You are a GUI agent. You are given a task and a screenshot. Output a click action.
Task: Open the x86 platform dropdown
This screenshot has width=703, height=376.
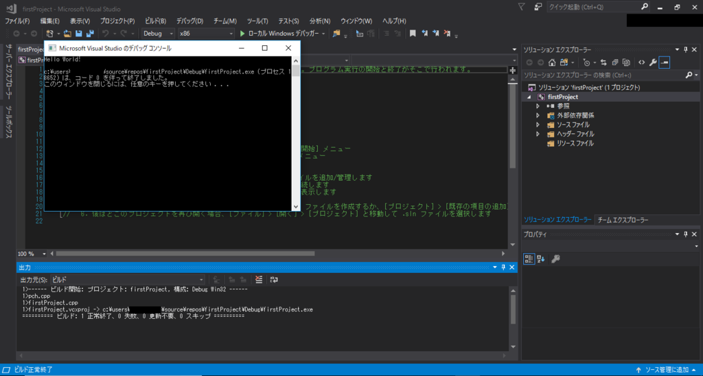click(206, 34)
